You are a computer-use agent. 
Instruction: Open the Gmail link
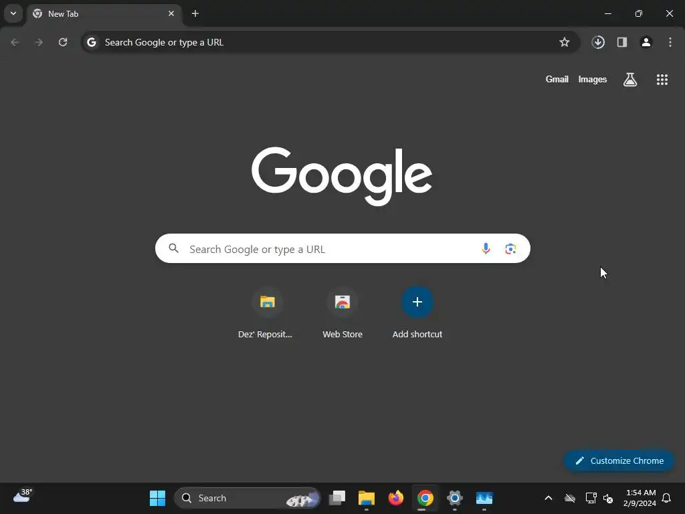tap(557, 79)
